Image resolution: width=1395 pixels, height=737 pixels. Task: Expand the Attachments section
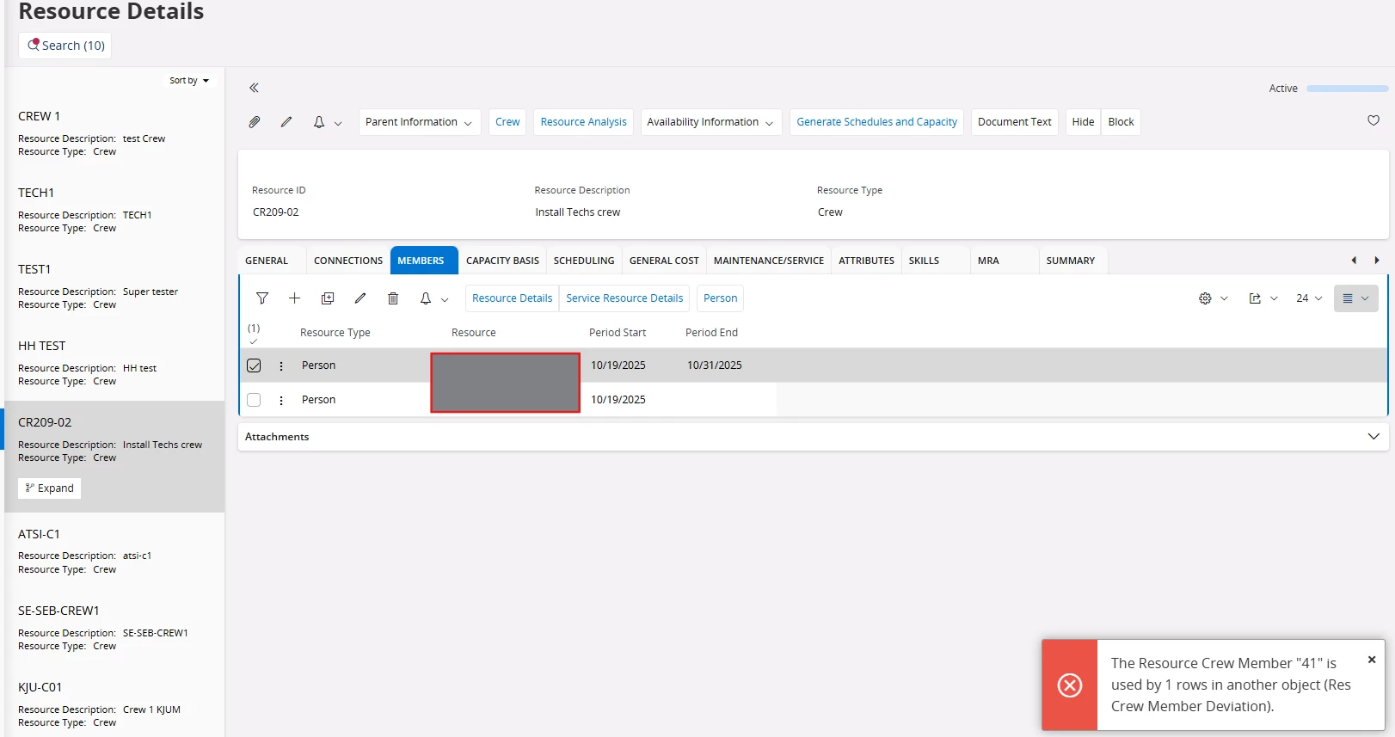[1373, 437]
